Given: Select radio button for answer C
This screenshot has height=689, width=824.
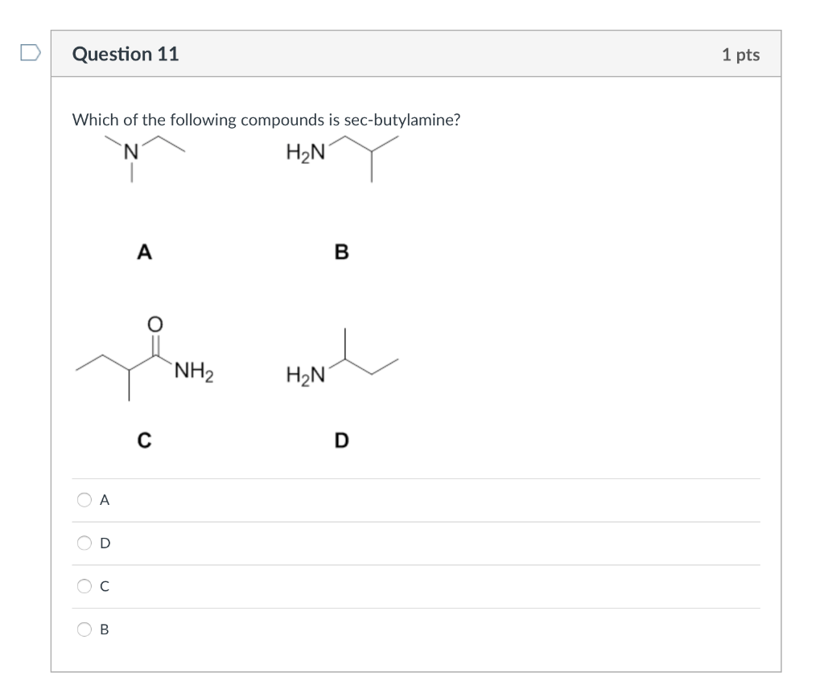Looking at the screenshot, I should pyautogui.click(x=84, y=587).
